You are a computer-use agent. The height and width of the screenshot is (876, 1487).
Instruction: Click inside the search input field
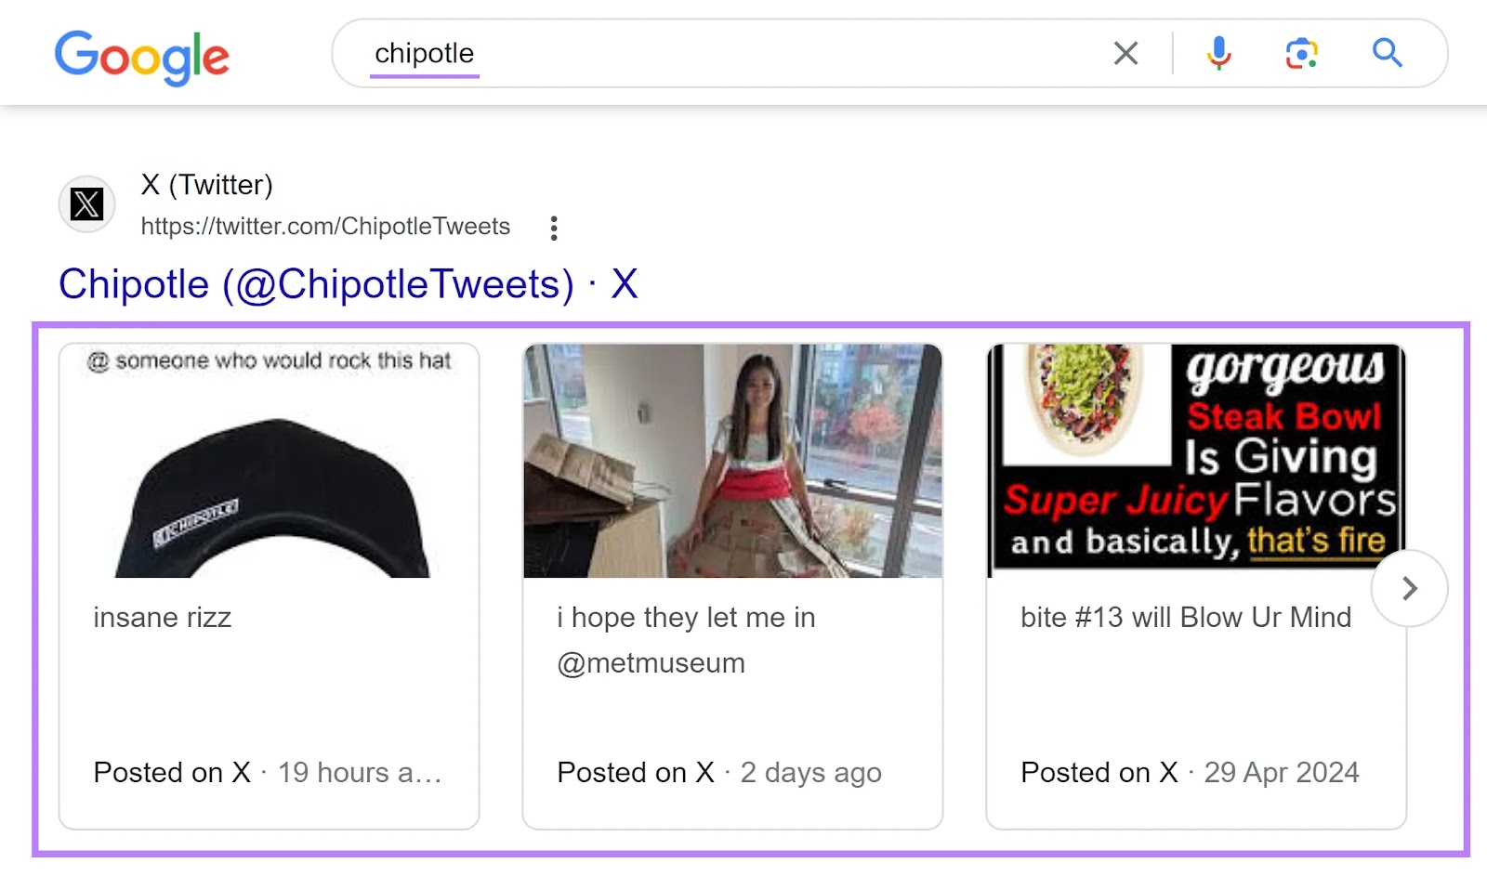pyautogui.click(x=743, y=53)
